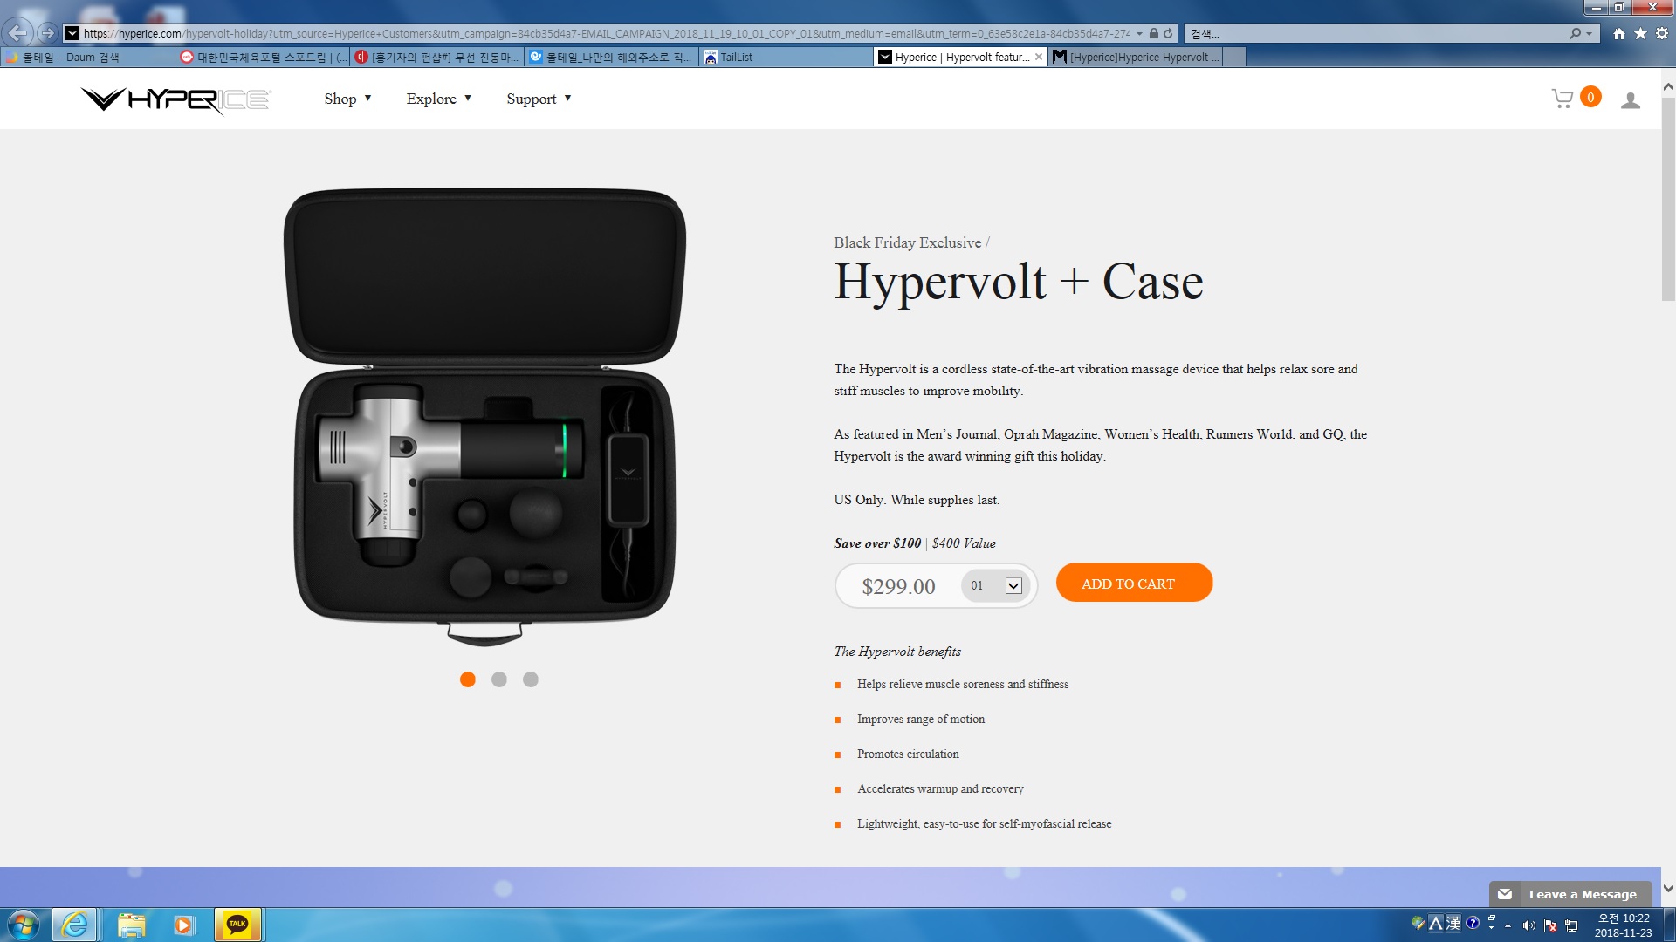Open the search provider dropdown arrow
This screenshot has width=1676, height=942.
[1589, 33]
